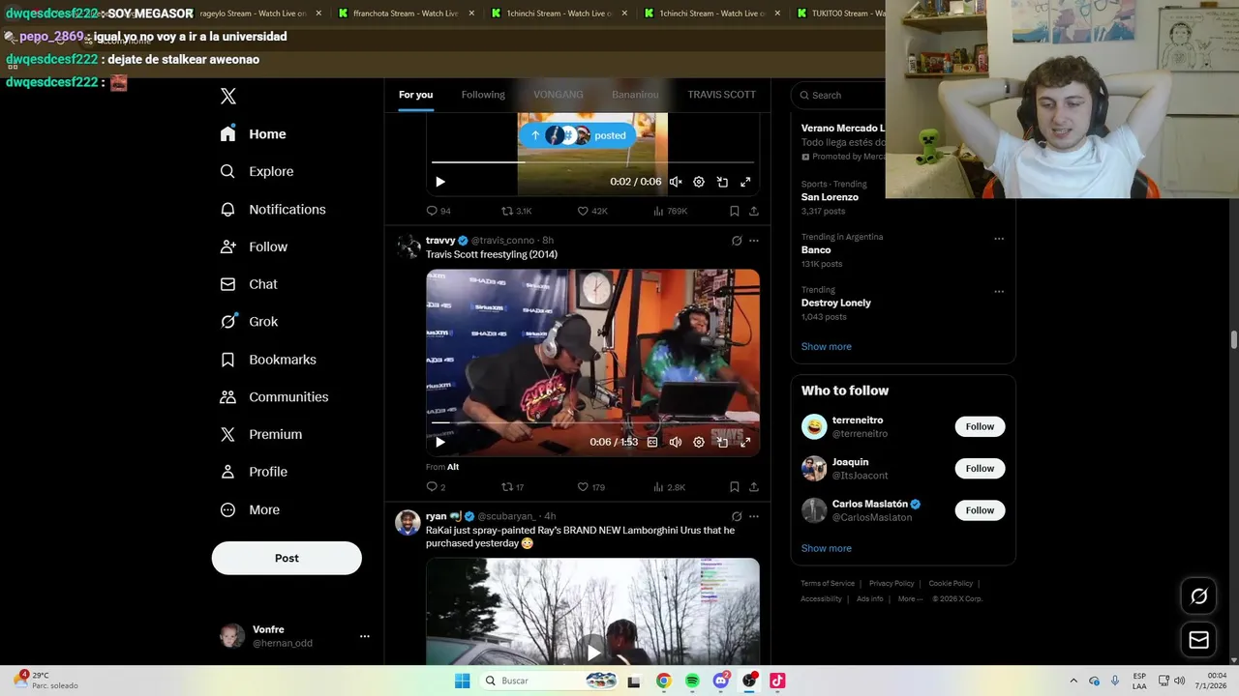Switch to the For you tab

point(416,95)
